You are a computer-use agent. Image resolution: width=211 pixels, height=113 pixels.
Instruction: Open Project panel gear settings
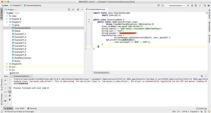pyautogui.click(x=78, y=10)
